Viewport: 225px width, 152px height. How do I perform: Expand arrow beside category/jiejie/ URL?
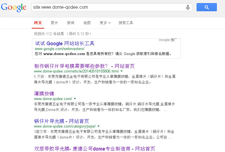pyautogui.click(x=98, y=126)
